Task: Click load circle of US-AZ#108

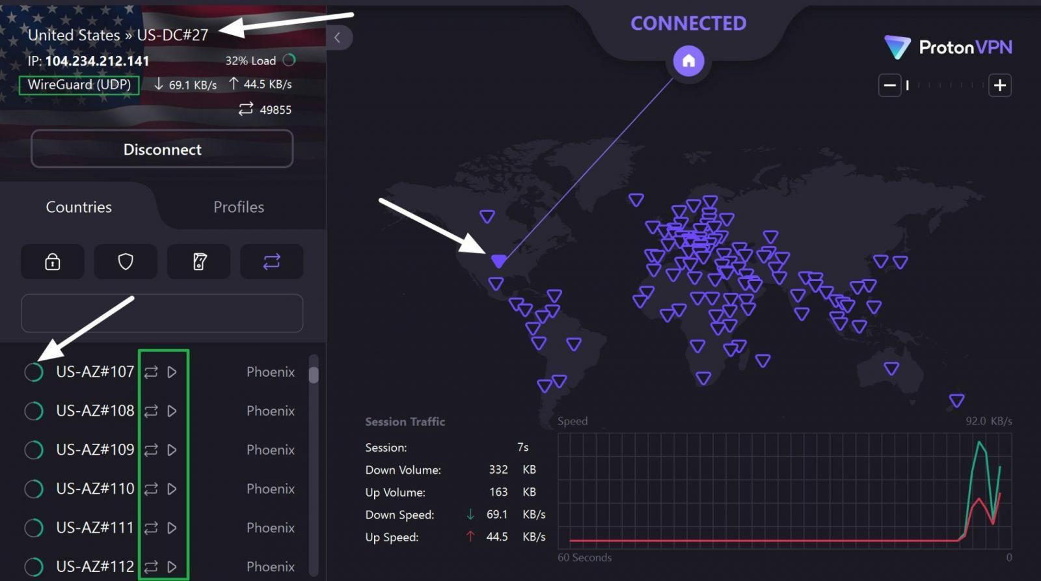Action: pos(34,411)
